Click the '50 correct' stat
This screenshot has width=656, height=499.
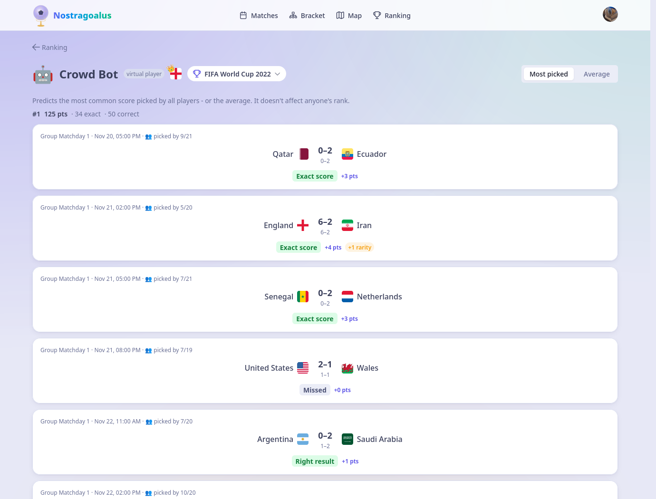(124, 114)
